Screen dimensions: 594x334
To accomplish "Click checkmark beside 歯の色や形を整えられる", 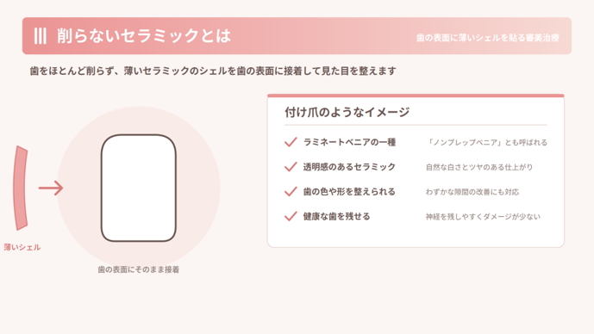I will click(291, 192).
